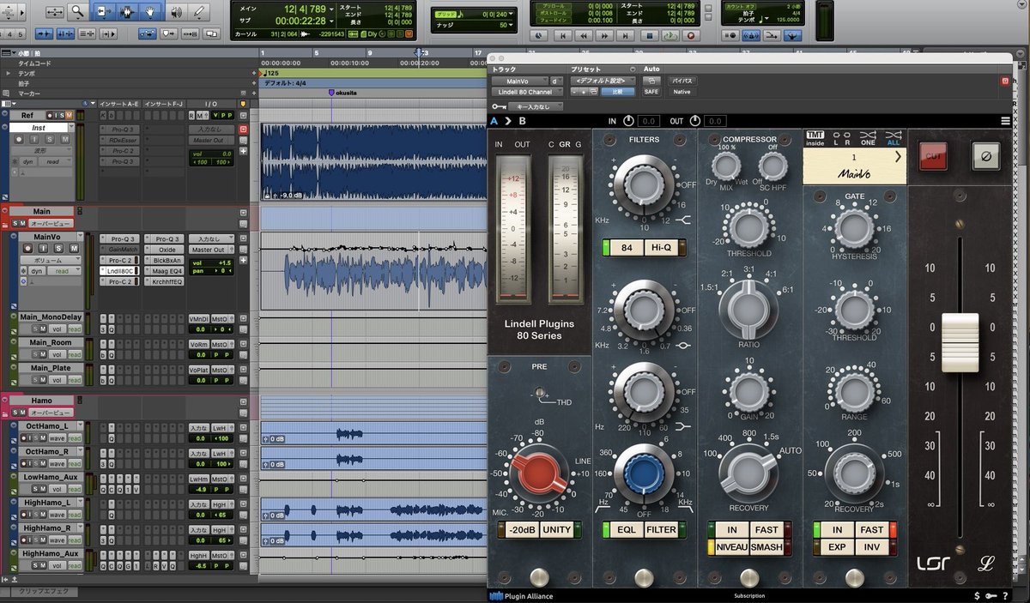This screenshot has width=1030, height=603.
Task: Toggle the compressor NIVEAU switch
Action: click(x=731, y=546)
